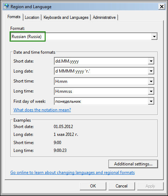Click the Region and Language globe icon
Viewport: 168px width, 196px height.
pyautogui.click(x=6, y=6)
